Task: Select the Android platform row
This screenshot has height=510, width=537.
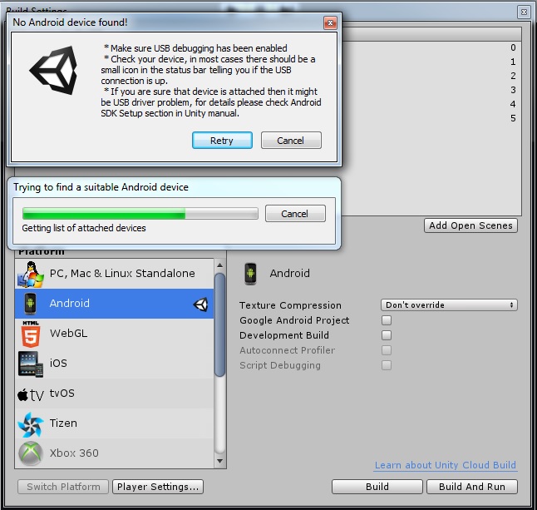Action: [115, 304]
